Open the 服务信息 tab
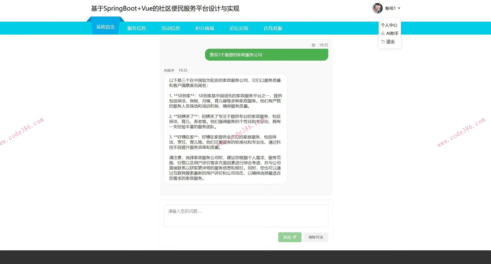 pos(136,28)
